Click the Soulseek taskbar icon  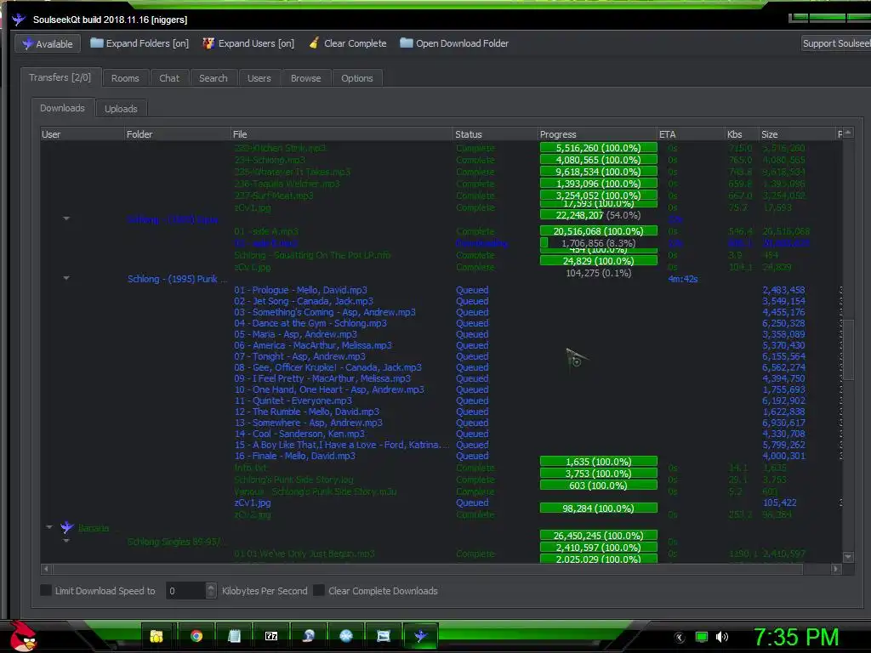click(420, 636)
